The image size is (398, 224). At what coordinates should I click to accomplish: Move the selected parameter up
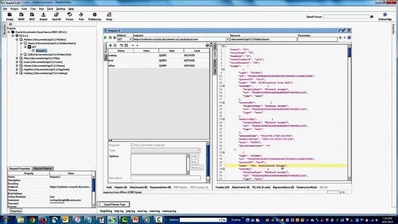[x=137, y=45]
